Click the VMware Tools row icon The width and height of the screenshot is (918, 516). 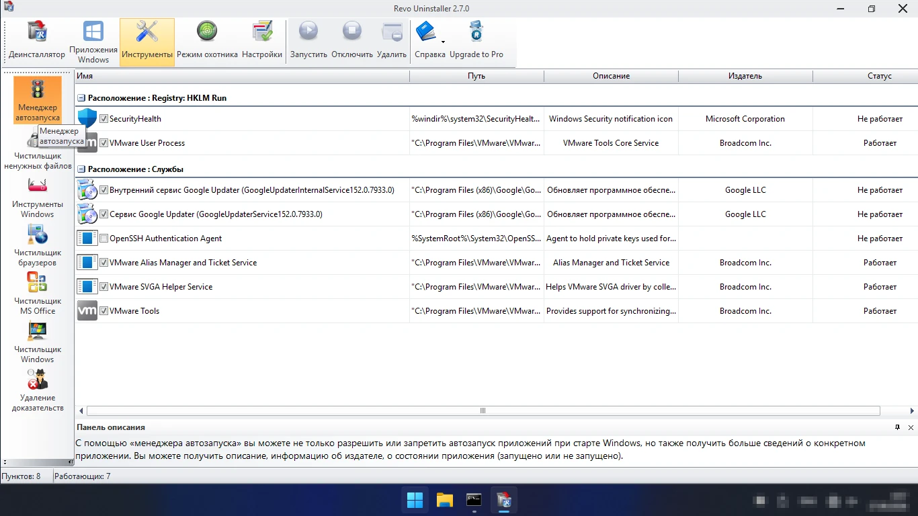pyautogui.click(x=87, y=311)
